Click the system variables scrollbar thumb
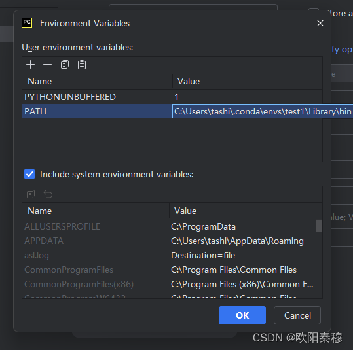 319,226
